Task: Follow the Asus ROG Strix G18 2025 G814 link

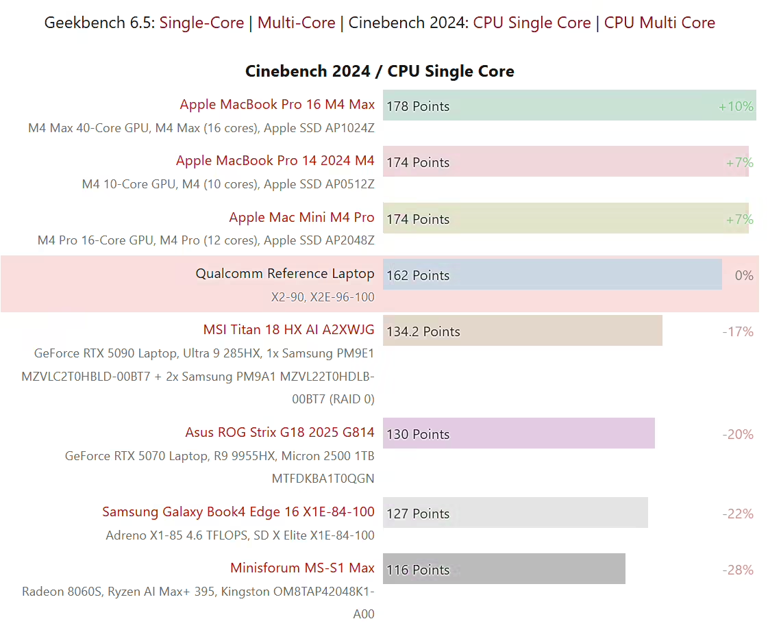Action: click(280, 433)
